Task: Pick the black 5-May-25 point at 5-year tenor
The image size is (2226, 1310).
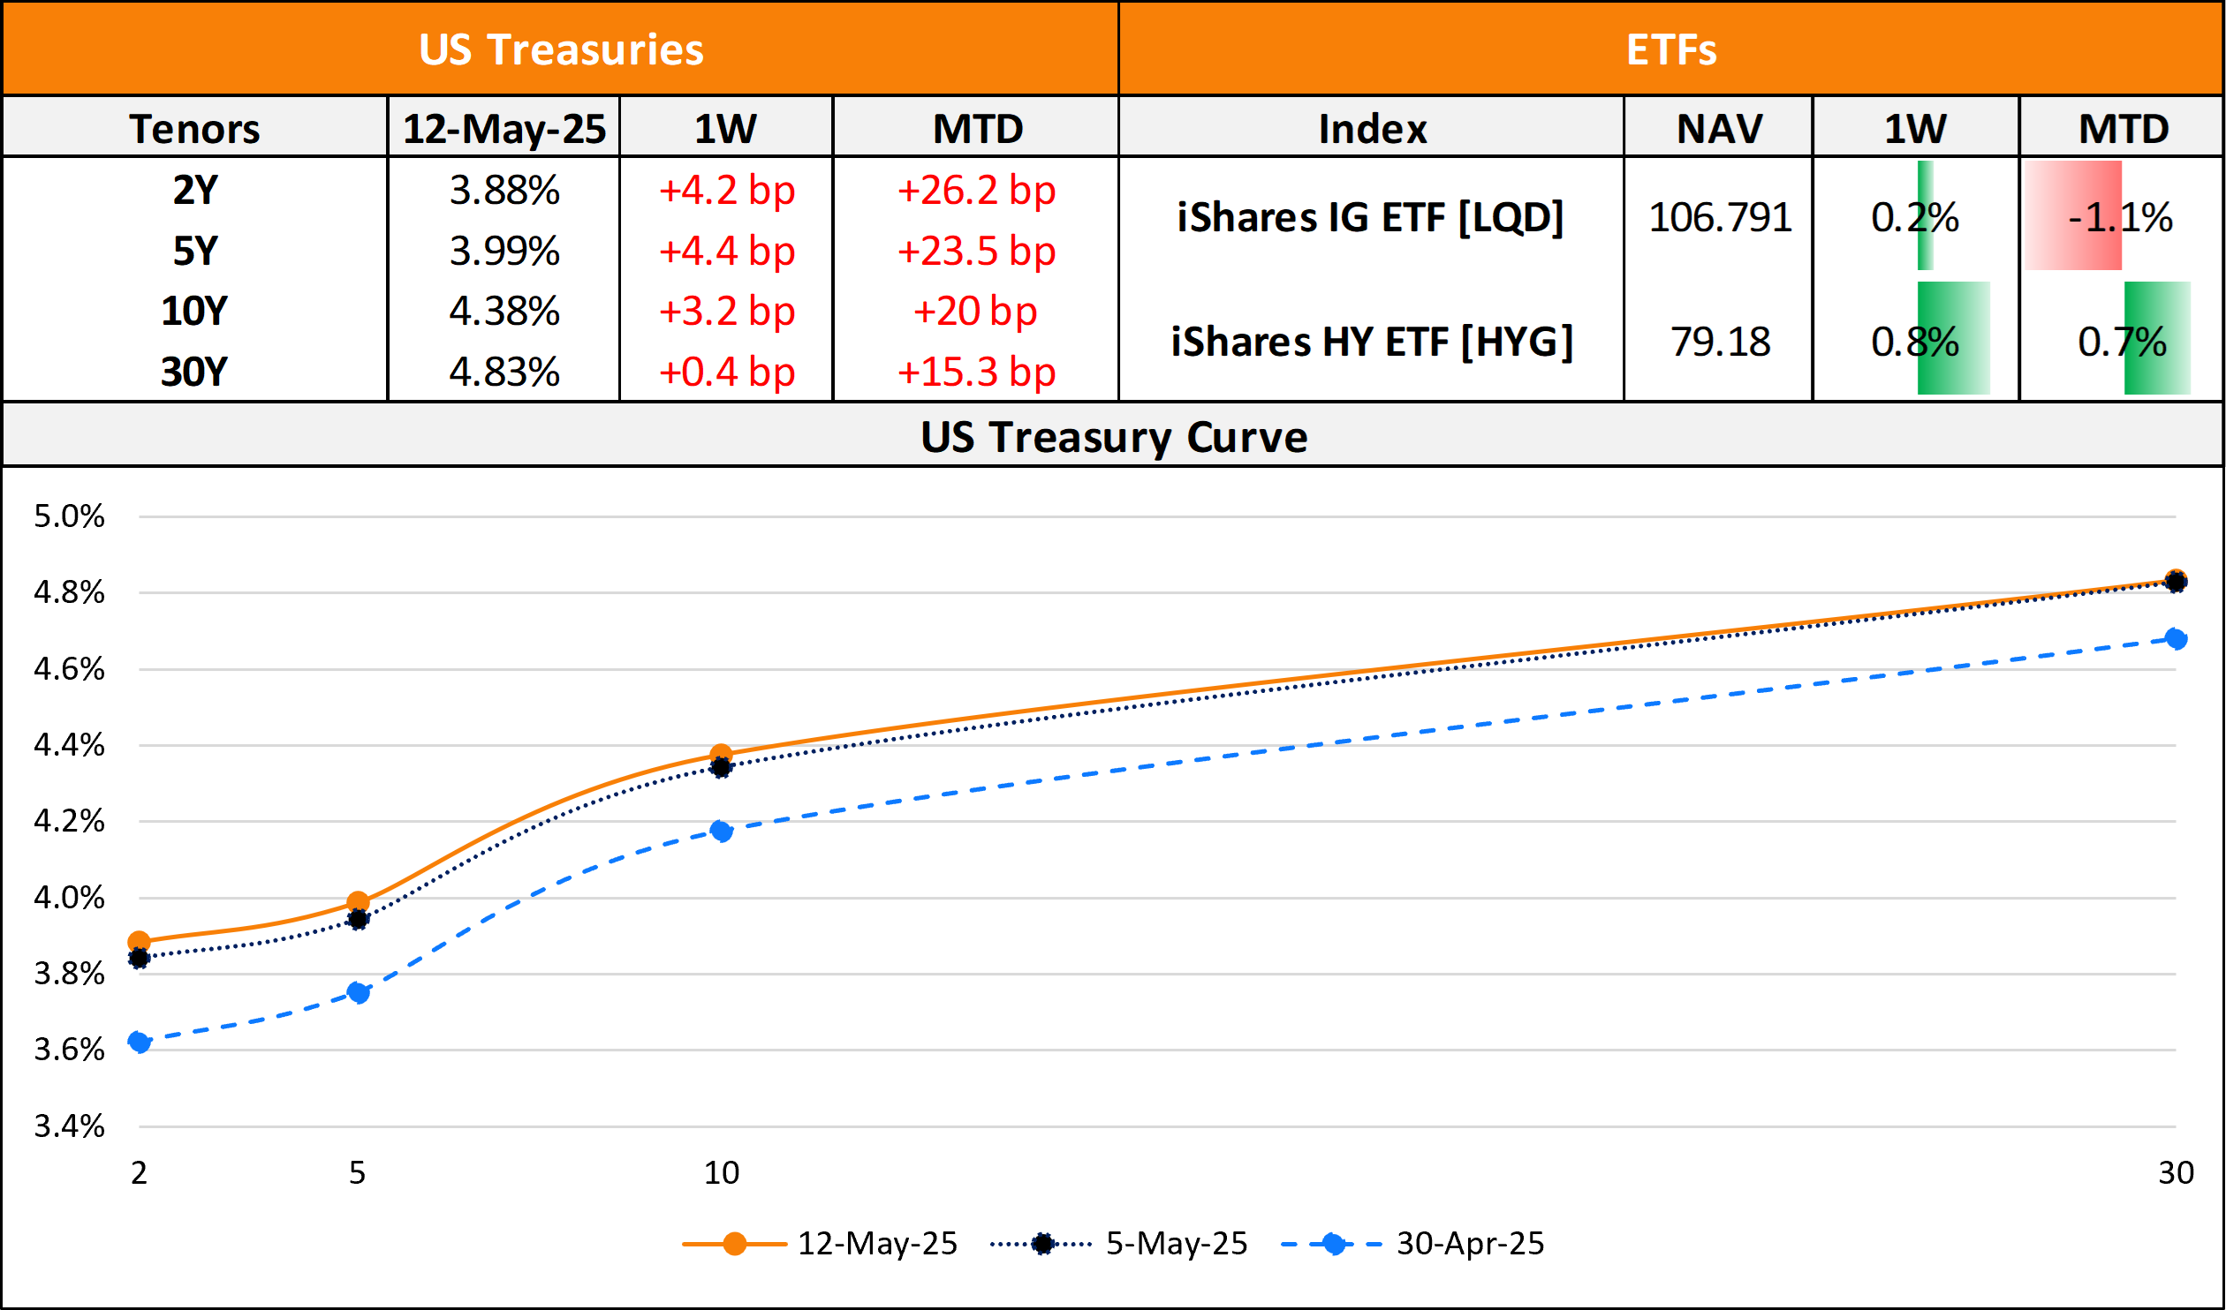Action: click(x=358, y=919)
